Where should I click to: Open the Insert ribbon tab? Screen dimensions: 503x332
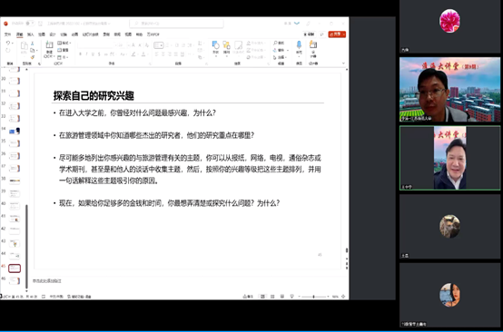tap(31, 34)
